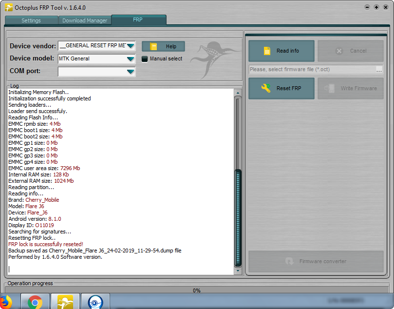394x309 pixels.
Task: Click the 'Initializing Memory Flash..' line
Action: click(38, 92)
